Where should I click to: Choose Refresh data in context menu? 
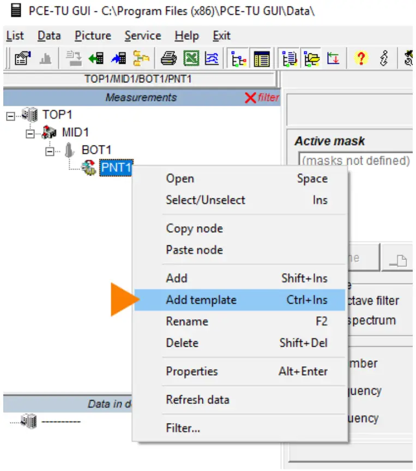point(240,400)
